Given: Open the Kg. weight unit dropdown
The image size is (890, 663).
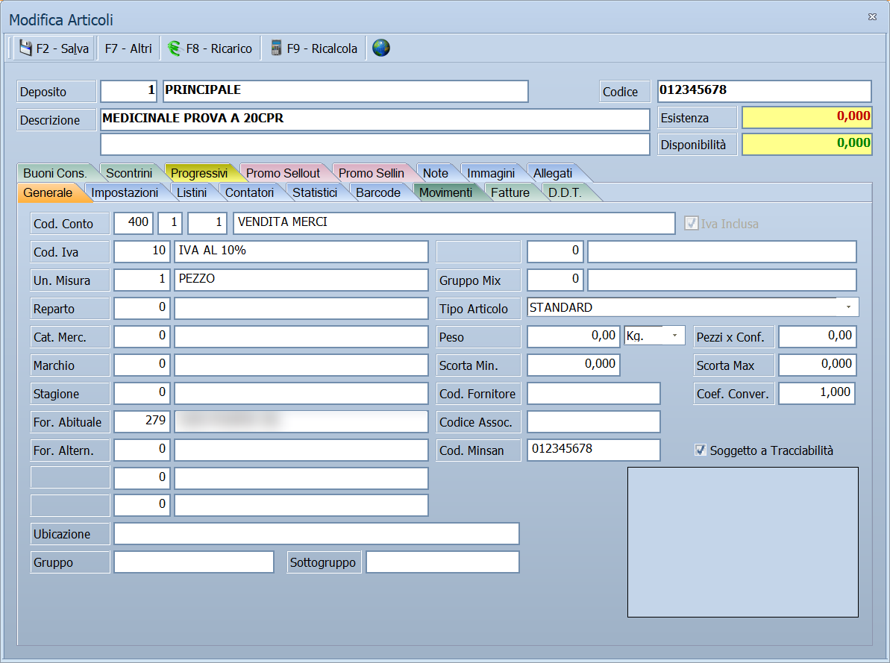Looking at the screenshot, I should click(x=674, y=336).
